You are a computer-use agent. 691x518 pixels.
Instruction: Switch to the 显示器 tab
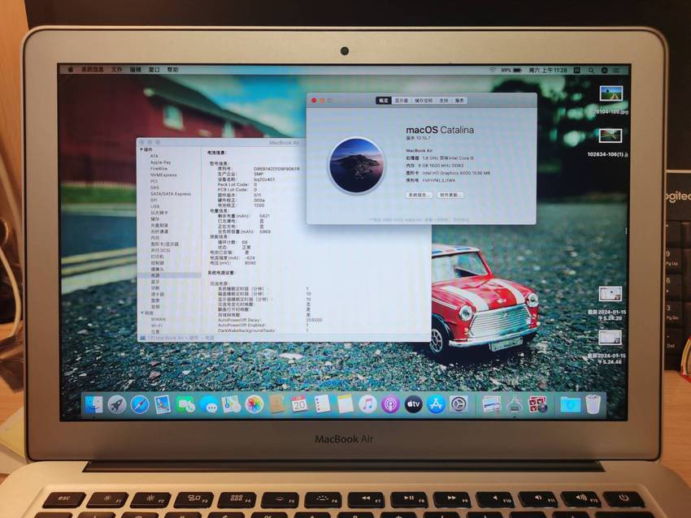pos(401,101)
